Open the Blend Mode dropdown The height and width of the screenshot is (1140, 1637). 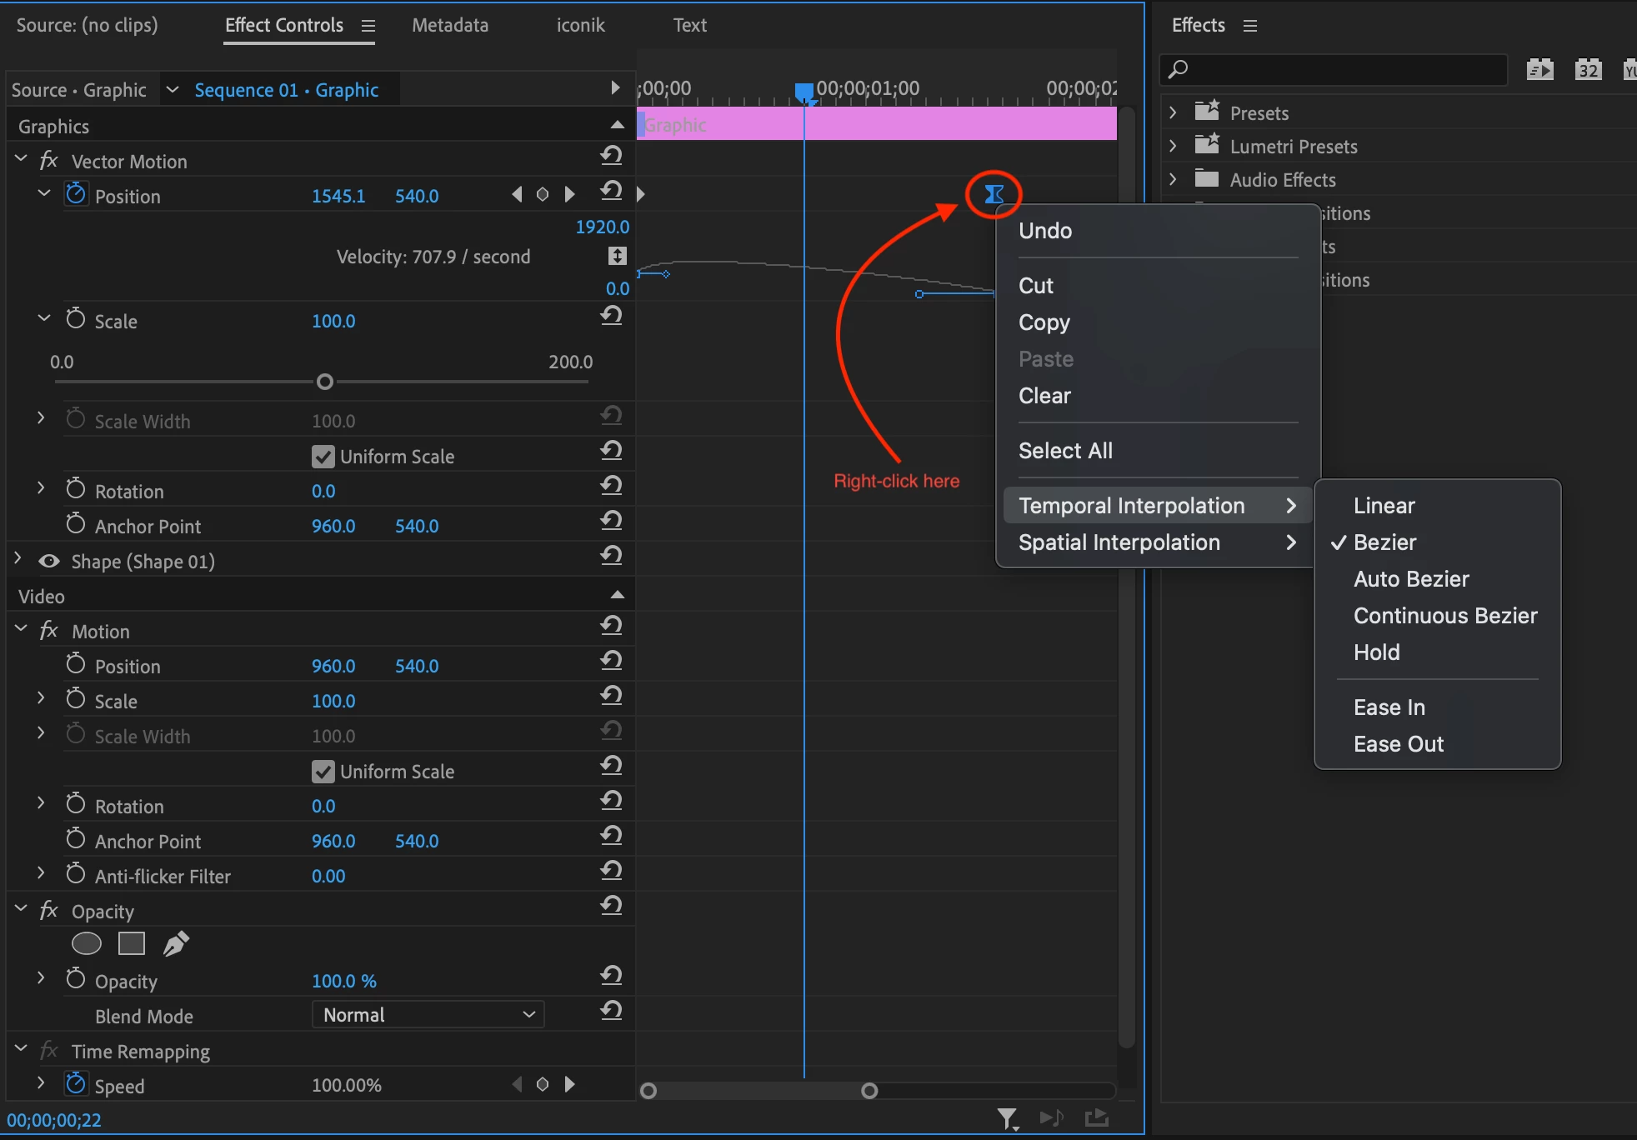(428, 1015)
